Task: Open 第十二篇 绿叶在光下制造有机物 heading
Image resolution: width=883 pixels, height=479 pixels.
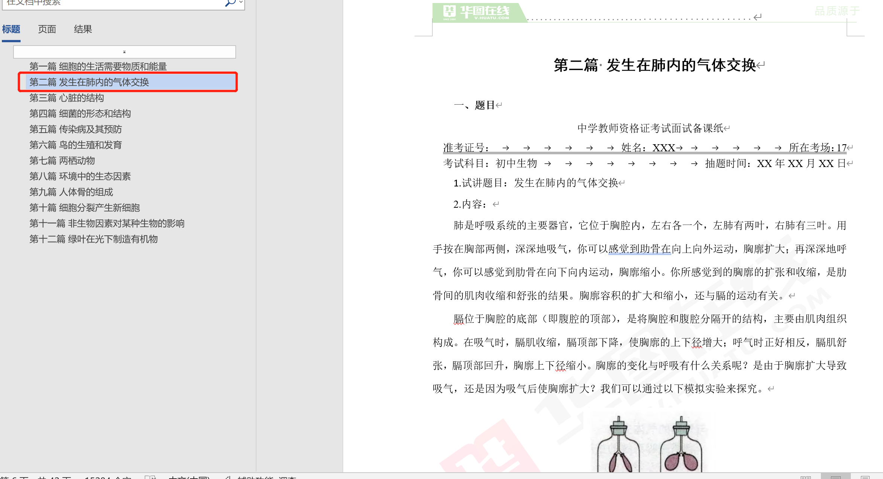Action: point(94,239)
